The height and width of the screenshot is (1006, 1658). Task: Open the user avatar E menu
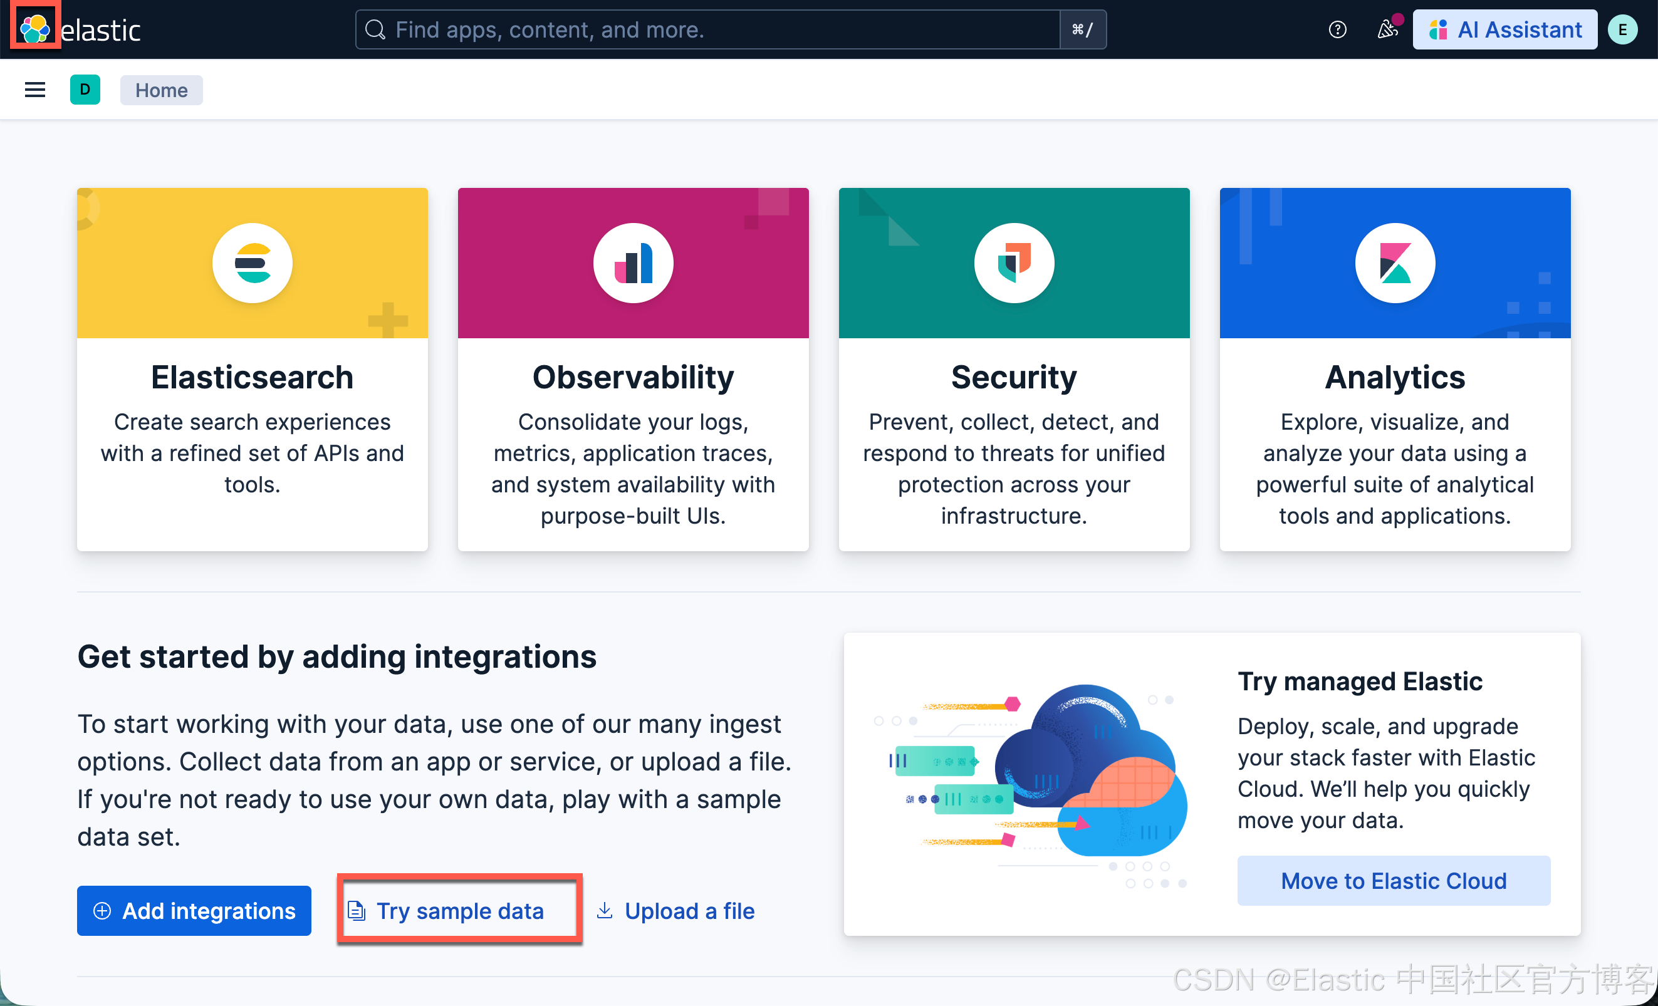(1622, 29)
